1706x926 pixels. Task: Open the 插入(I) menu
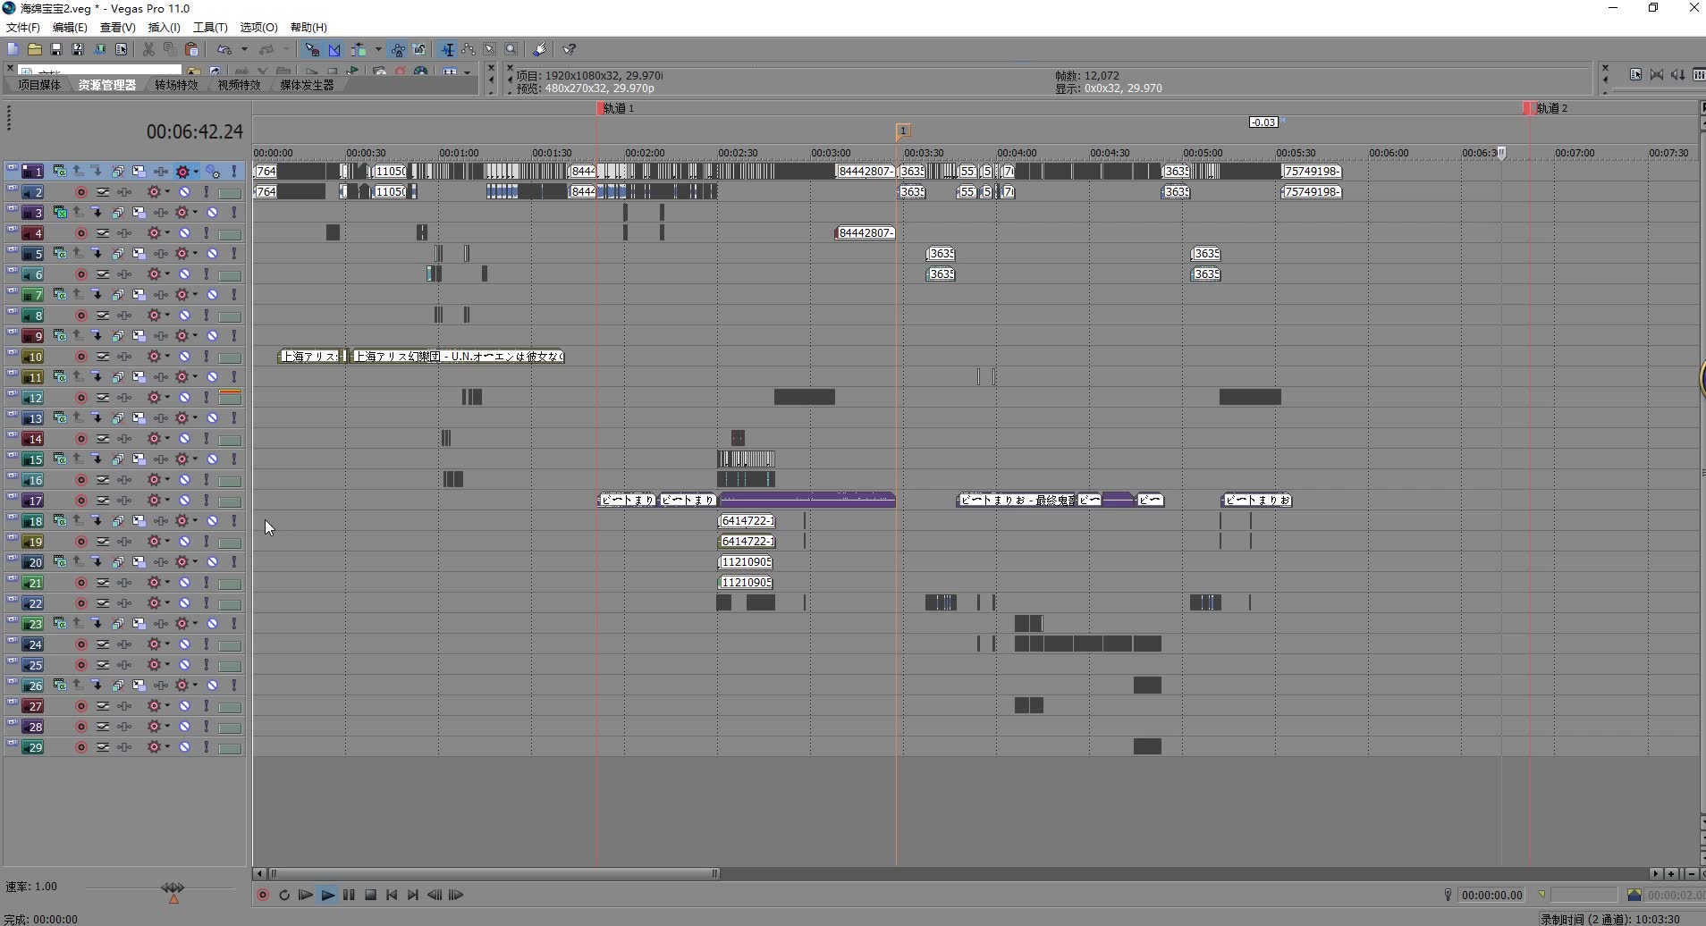(164, 27)
